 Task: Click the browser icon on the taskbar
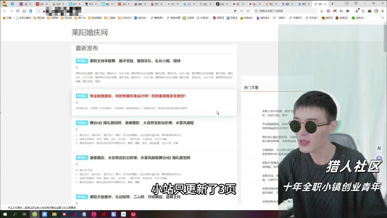pos(35,214)
